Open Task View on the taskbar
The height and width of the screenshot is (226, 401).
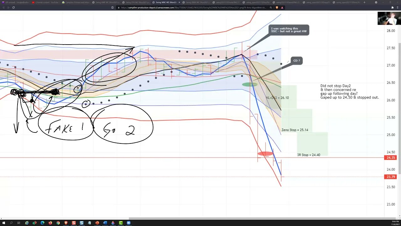[x=19, y=223]
